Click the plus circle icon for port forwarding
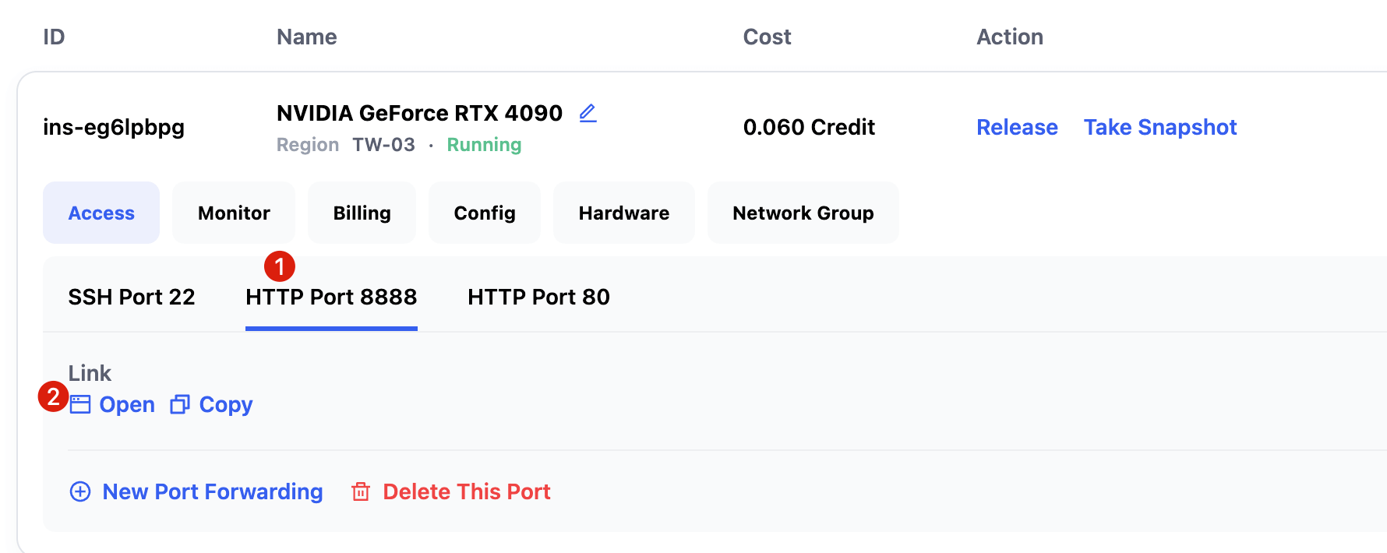 point(80,491)
